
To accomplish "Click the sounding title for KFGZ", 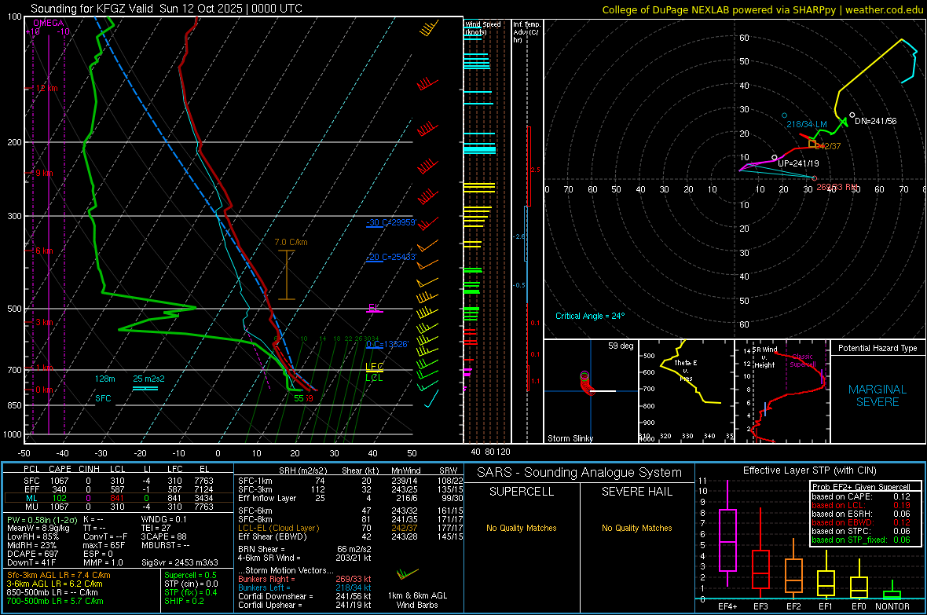I will pyautogui.click(x=166, y=9).
